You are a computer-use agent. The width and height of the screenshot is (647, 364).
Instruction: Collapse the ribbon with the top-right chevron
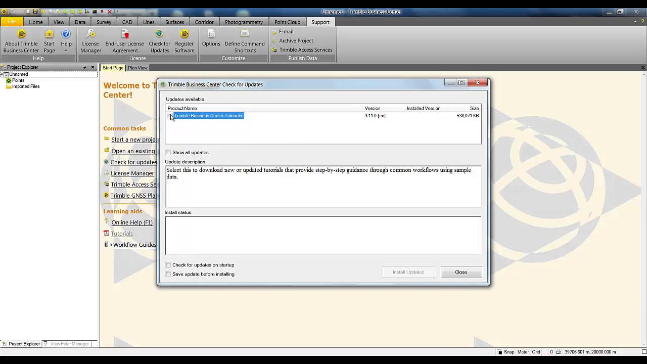coord(635,22)
